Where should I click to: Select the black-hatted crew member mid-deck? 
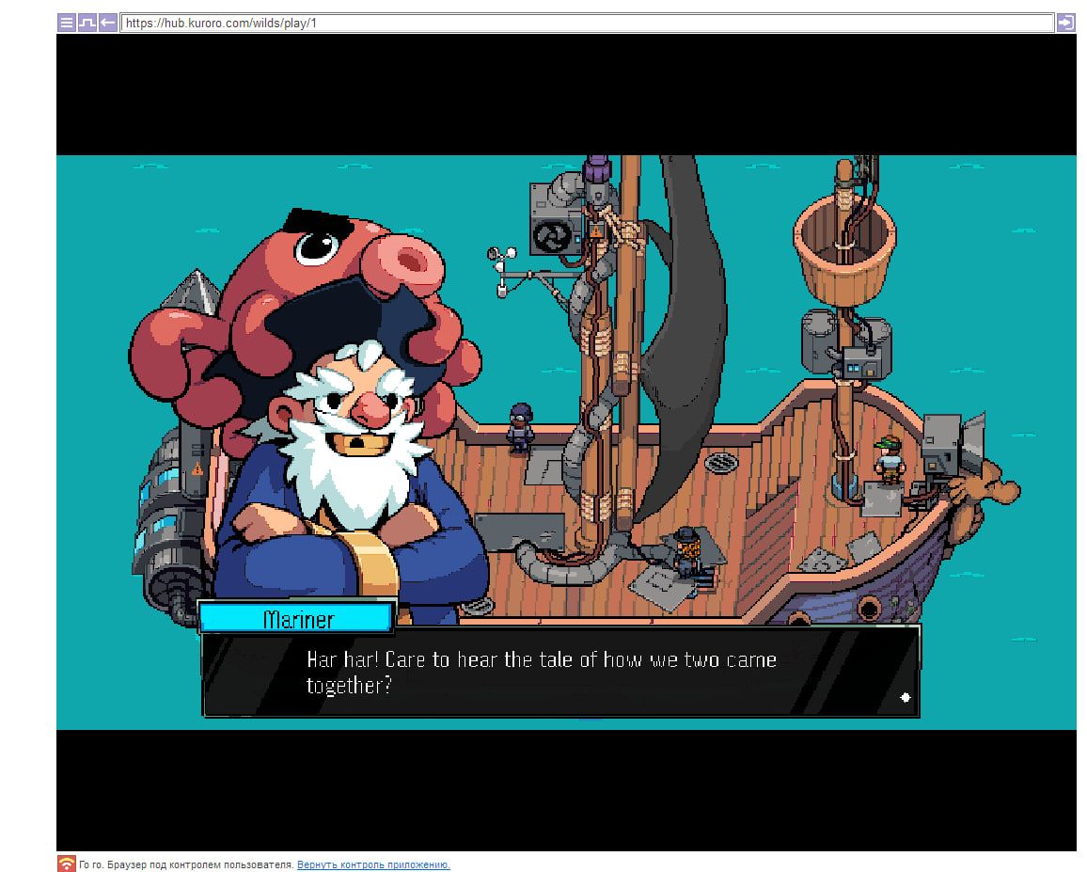click(x=686, y=549)
